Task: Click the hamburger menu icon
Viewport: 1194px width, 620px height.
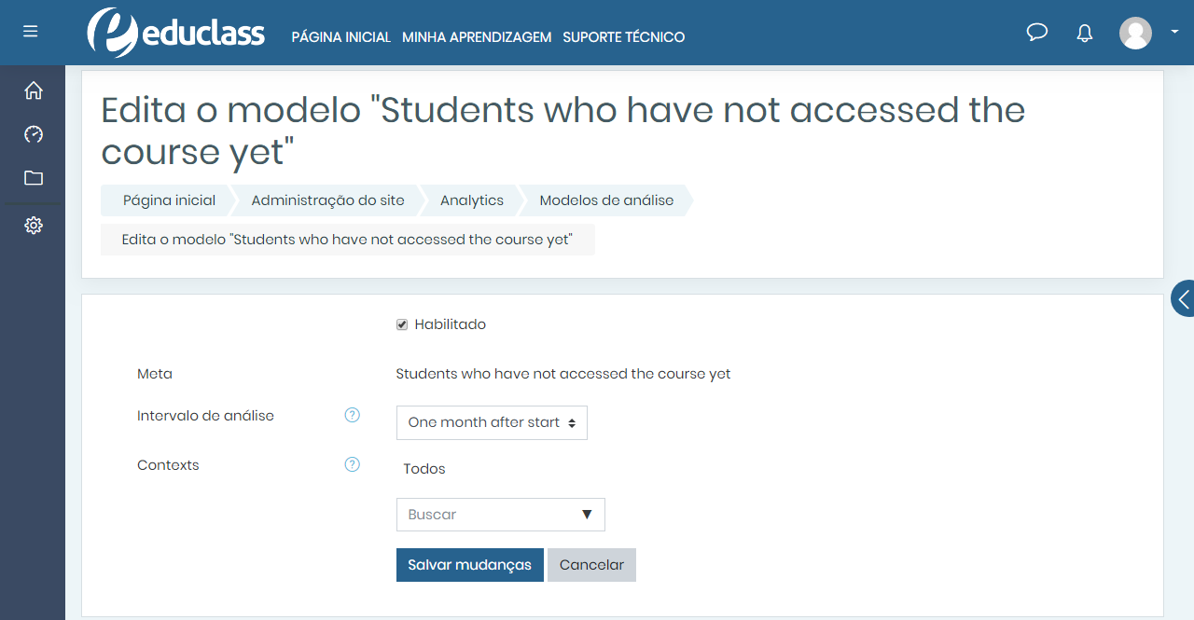Action: (30, 30)
